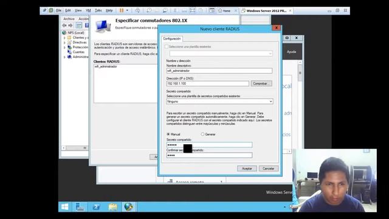Open Server Manager from the taskbar
The image size is (389, 219).
pos(80,207)
